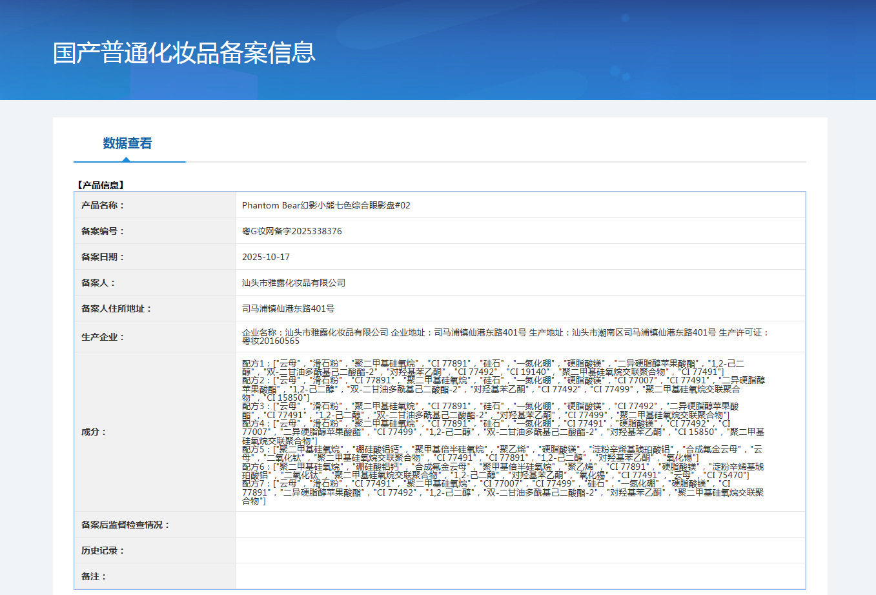The height and width of the screenshot is (595, 876).
Task: Select the 配方5 ingredient list line
Action: point(502,453)
